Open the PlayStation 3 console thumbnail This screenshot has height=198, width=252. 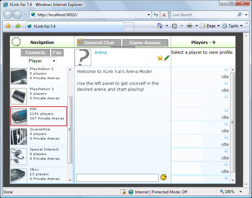pyautogui.click(x=19, y=96)
